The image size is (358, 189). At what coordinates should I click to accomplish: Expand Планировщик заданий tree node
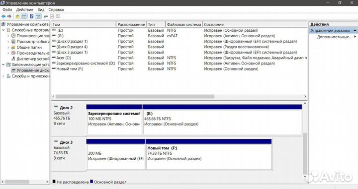coord(8,36)
